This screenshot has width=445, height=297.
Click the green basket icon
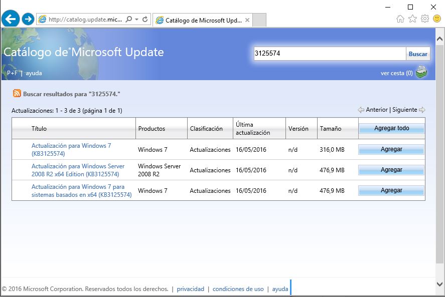point(421,72)
